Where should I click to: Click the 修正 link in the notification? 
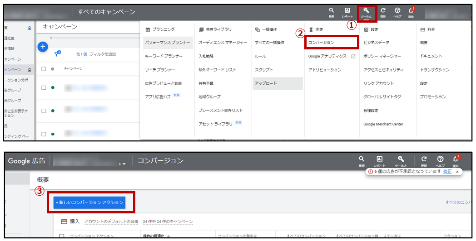coord(447,171)
